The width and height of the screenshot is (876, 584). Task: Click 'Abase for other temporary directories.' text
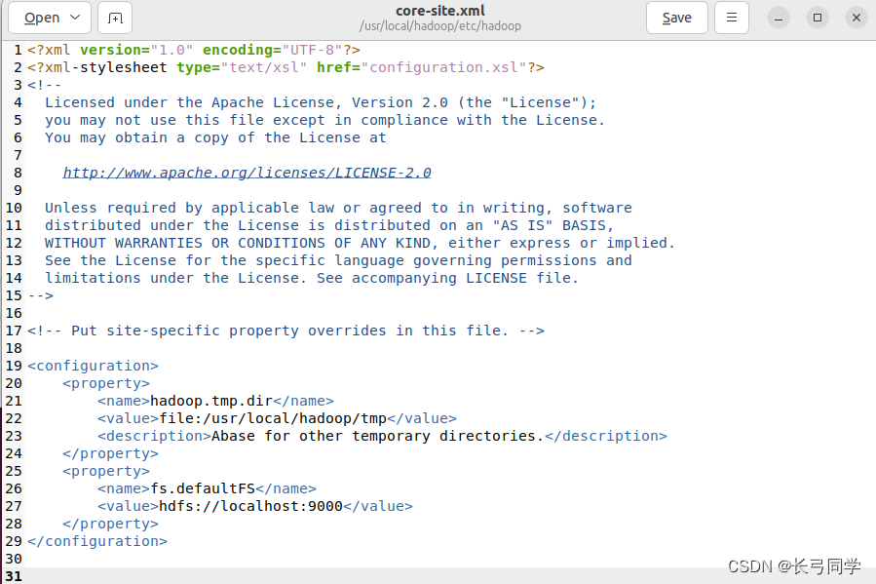[378, 436]
